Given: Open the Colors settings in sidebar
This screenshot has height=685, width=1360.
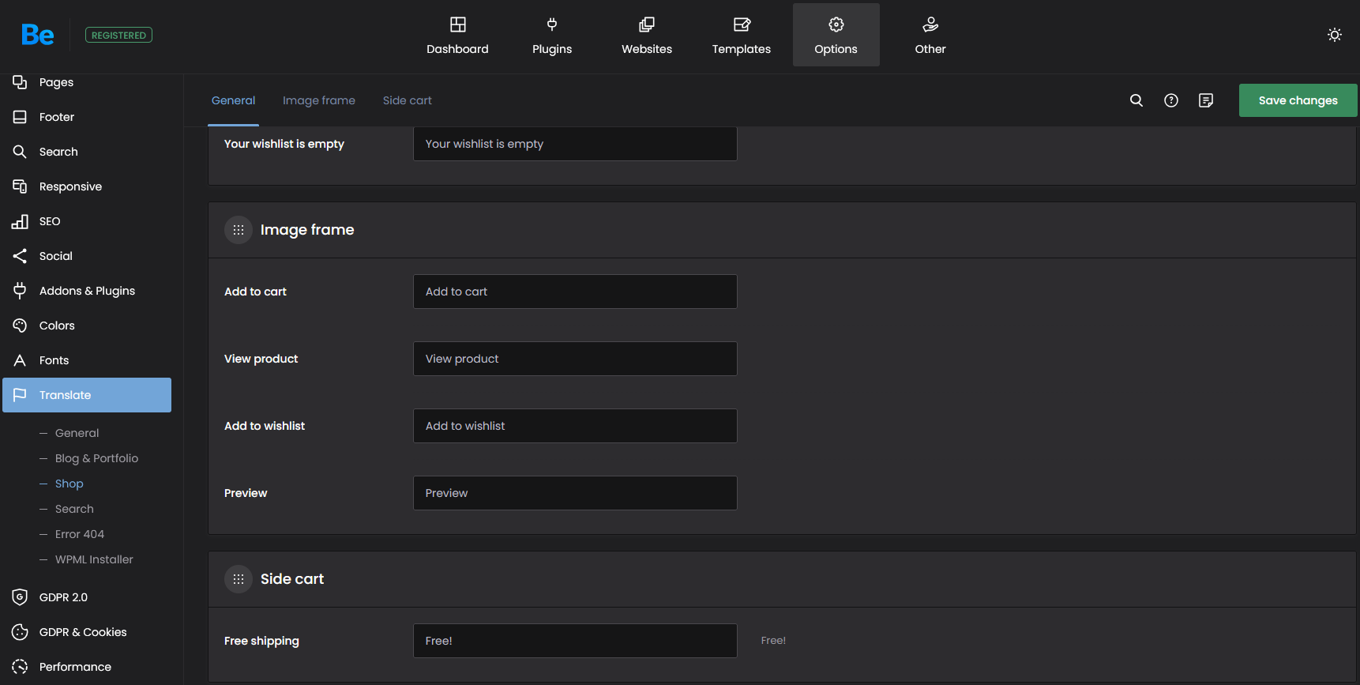Looking at the screenshot, I should [57, 326].
